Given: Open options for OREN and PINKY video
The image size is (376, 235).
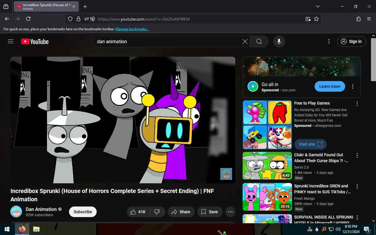Looking at the screenshot, I should coord(357,187).
